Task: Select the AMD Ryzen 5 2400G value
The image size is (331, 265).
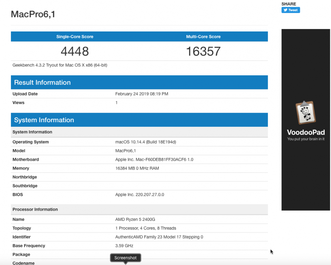Action: click(x=135, y=219)
